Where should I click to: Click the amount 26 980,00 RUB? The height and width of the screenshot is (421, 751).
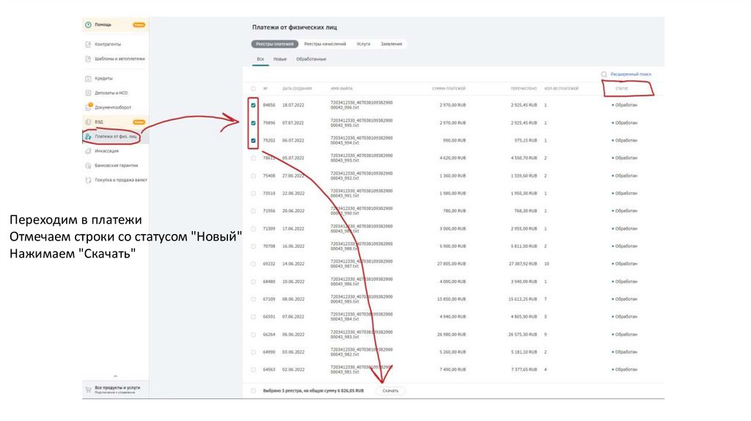(451, 334)
